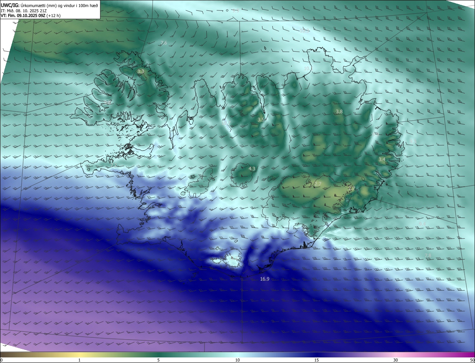Click the 'VT: Fim. 09.10.2025 09Z (+12 h)' line
The width and height of the screenshot is (475, 363).
click(x=31, y=16)
